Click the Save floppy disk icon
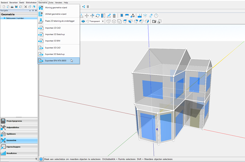Screen dimensions: 245x162 16,7
